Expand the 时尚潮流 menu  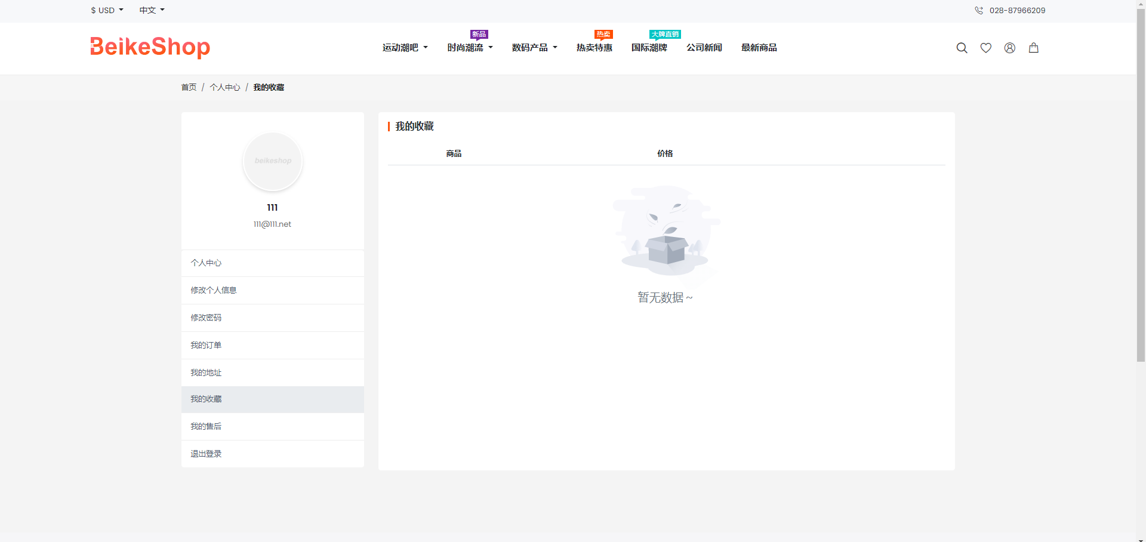470,48
